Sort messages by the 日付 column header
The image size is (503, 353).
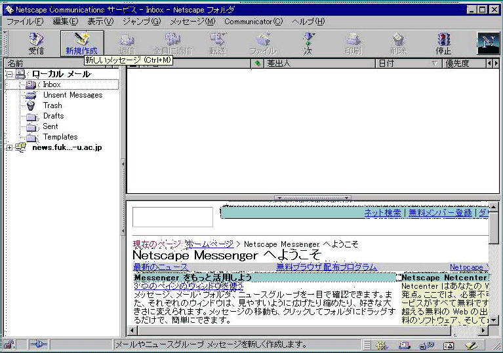point(409,64)
